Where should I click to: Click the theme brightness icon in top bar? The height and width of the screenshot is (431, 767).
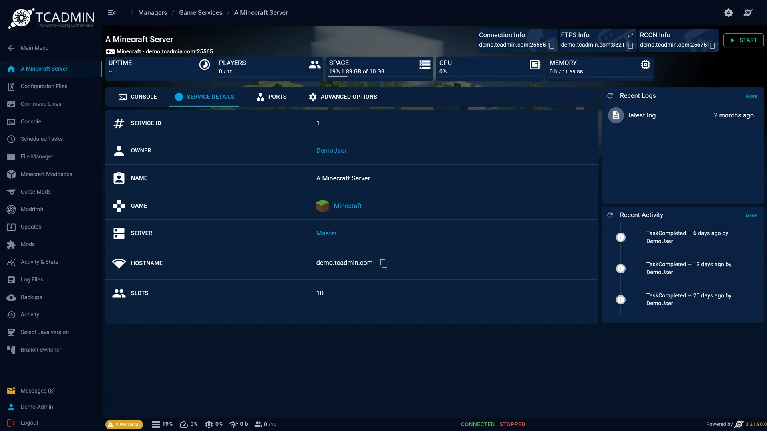[729, 13]
